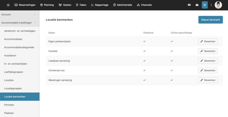Select the Eigen parkeerplaats name cell
The height and width of the screenshot is (117, 228).
pyautogui.click(x=59, y=42)
